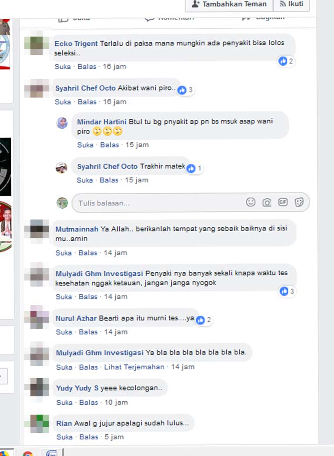Image resolution: width=334 pixels, height=456 pixels.
Task: Click the Ikuti follow button
Action: point(291,4)
